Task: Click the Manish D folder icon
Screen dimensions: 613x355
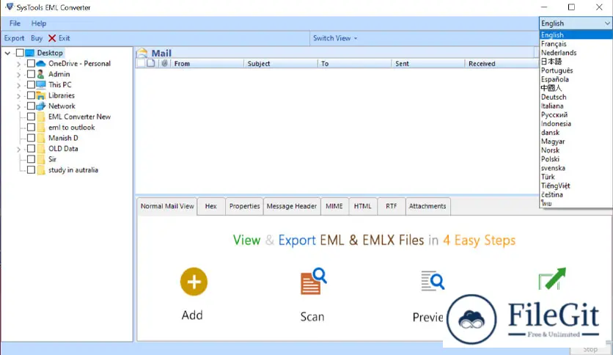Action: [x=41, y=138]
